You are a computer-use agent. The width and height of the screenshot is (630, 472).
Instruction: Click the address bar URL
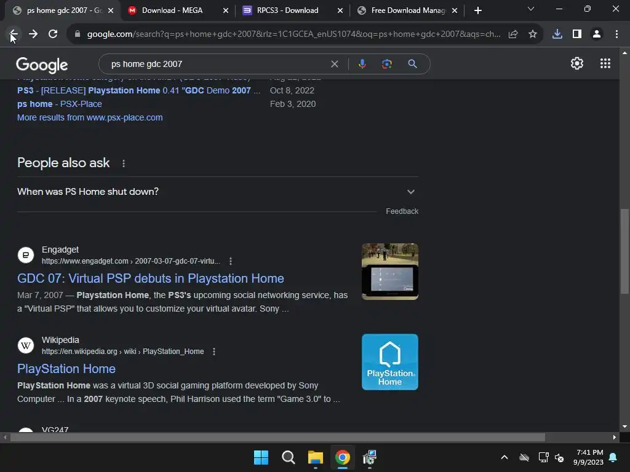click(x=293, y=34)
